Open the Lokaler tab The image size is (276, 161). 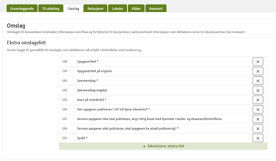click(x=118, y=9)
